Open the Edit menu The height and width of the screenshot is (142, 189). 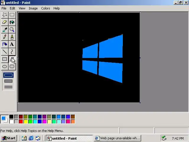tap(12, 8)
